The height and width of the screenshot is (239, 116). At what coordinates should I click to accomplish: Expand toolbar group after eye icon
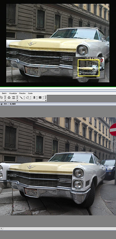click(17, 100)
